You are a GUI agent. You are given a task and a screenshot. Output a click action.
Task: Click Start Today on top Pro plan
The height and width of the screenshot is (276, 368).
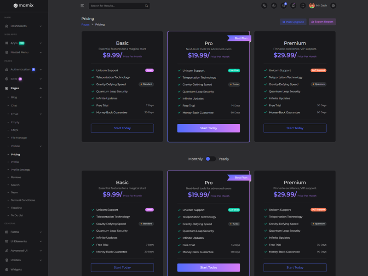pos(208,128)
